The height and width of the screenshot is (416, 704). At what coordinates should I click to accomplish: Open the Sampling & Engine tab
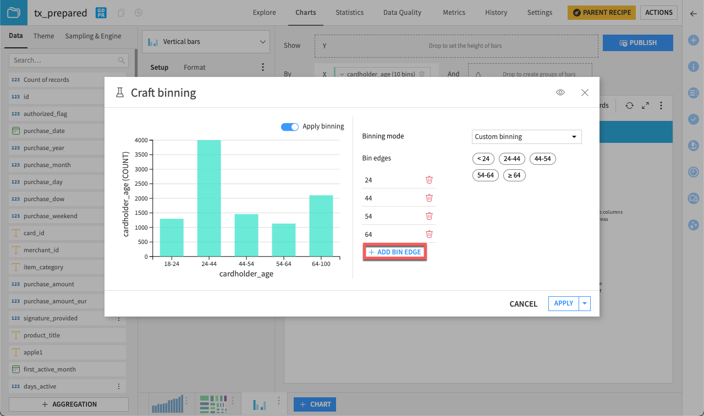(x=93, y=36)
